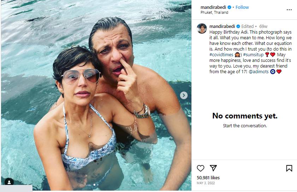Click the 69w timestamp in the caption

click(x=263, y=27)
